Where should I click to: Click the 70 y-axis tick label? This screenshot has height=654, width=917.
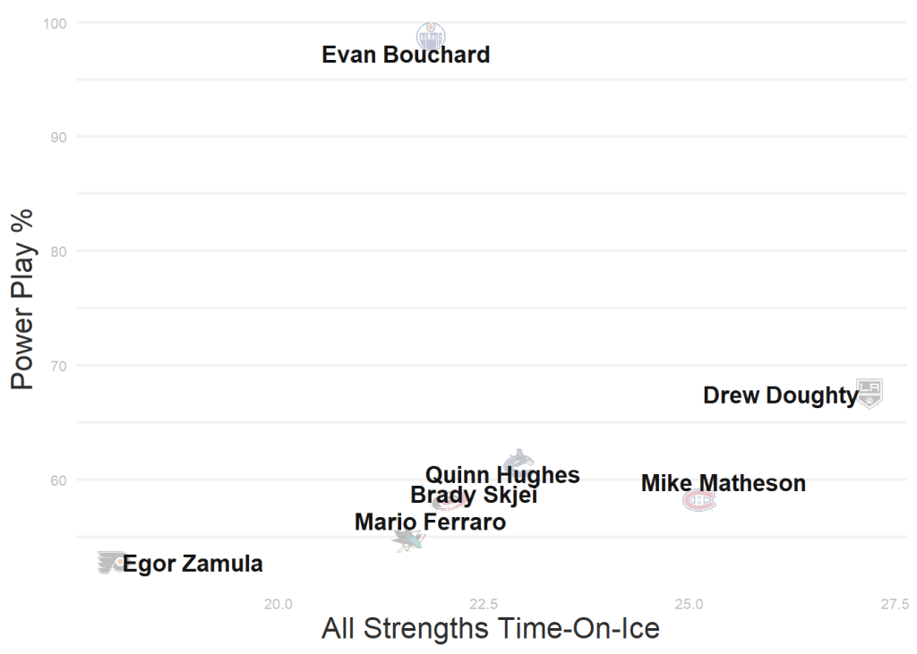tap(59, 365)
